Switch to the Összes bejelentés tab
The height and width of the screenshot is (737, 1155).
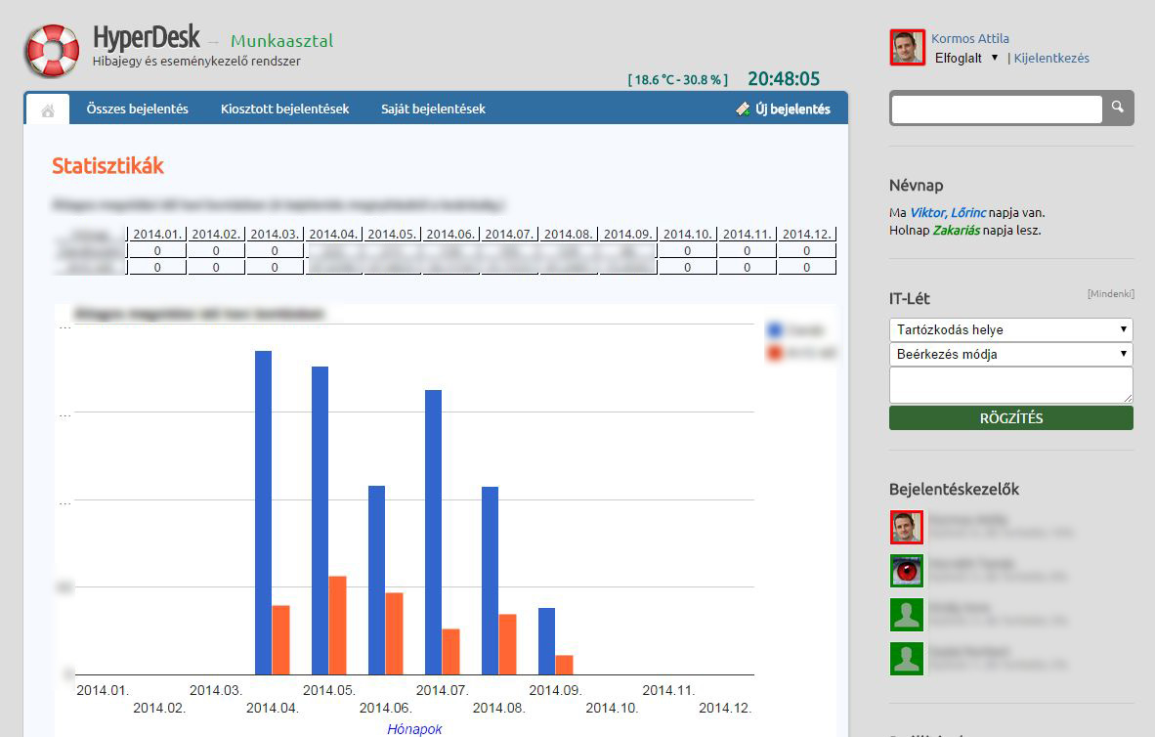pos(138,108)
